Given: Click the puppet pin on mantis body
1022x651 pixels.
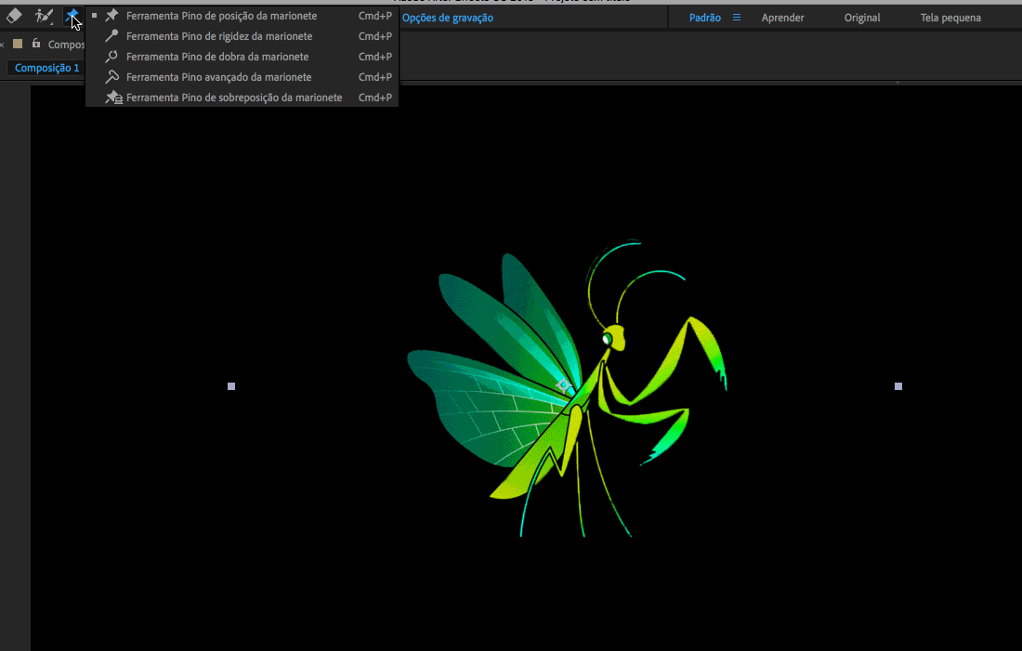Looking at the screenshot, I should point(565,385).
